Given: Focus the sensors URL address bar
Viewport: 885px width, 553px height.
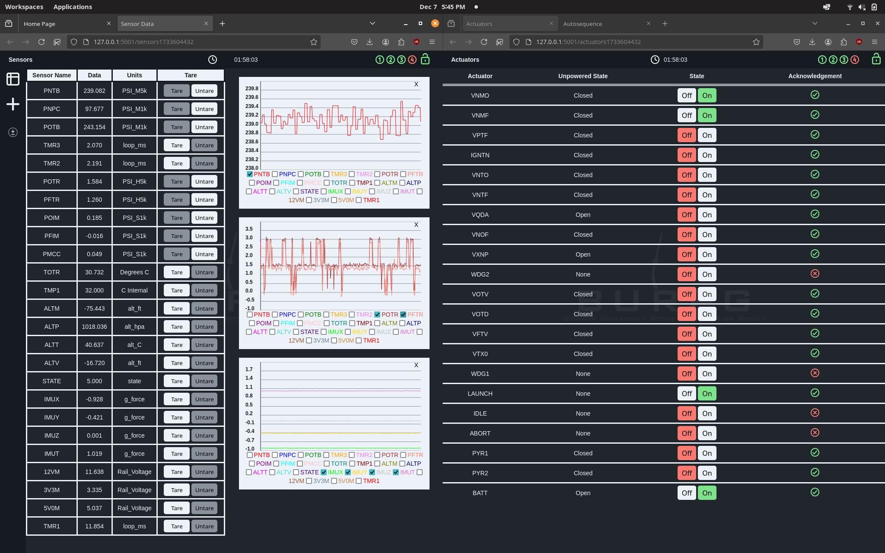Looking at the screenshot, I should point(194,42).
